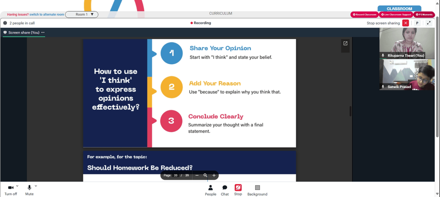Screen dimensions: 440x197
Task: Edit the page number field showing 20
Action: [176, 175]
